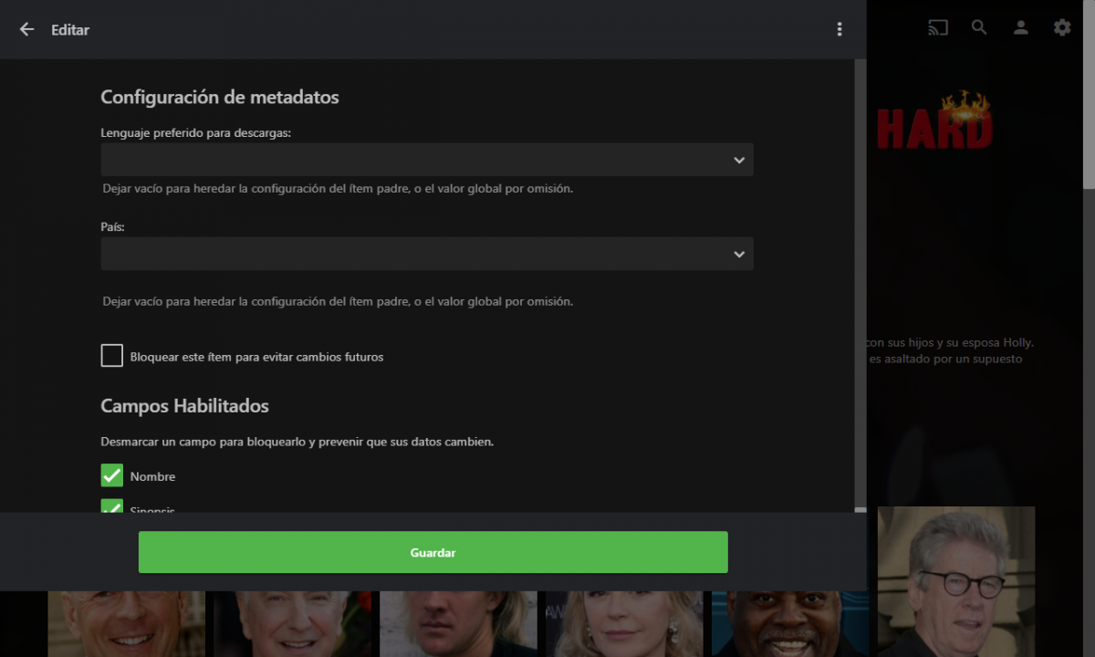Image resolution: width=1095 pixels, height=657 pixels.
Task: Open the three-dot more options menu
Action: (x=839, y=29)
